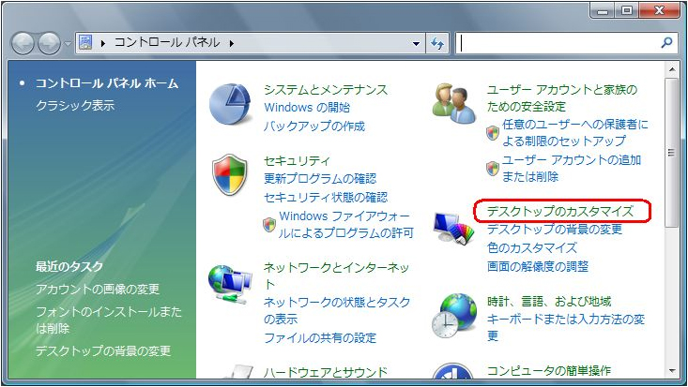Expand arrow before コントロール パネル breadcrumb
Viewport: 688px width, 387px height.
tap(103, 43)
